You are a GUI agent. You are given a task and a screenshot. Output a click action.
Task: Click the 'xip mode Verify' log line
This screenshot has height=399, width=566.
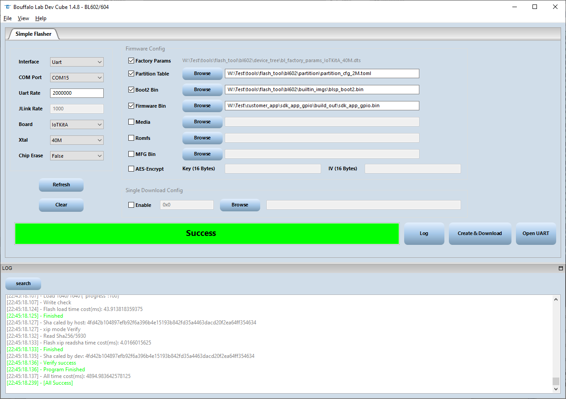point(44,330)
